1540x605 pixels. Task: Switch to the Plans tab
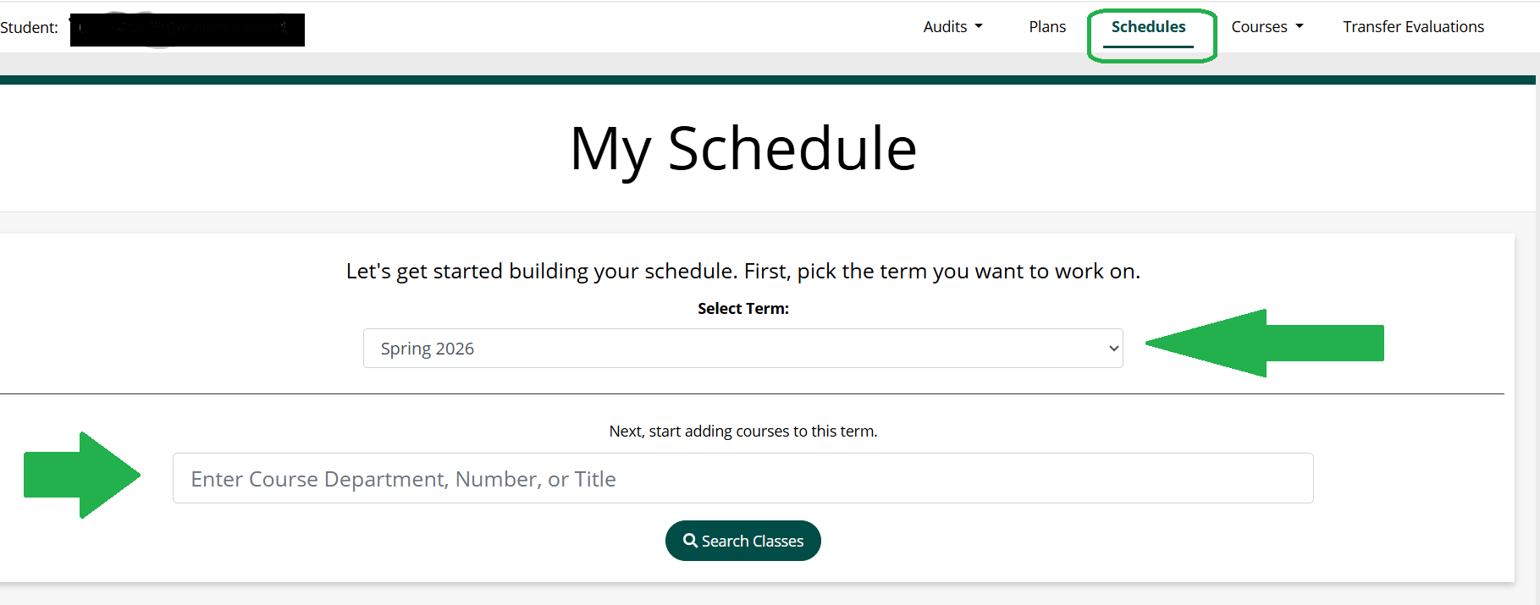pyautogui.click(x=1046, y=26)
